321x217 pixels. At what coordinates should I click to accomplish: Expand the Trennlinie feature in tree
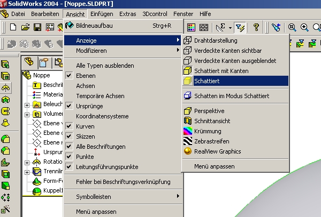(x=27, y=172)
